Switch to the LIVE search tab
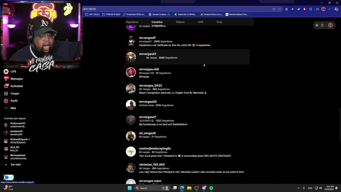The width and height of the screenshot is (341, 192). click(x=201, y=22)
